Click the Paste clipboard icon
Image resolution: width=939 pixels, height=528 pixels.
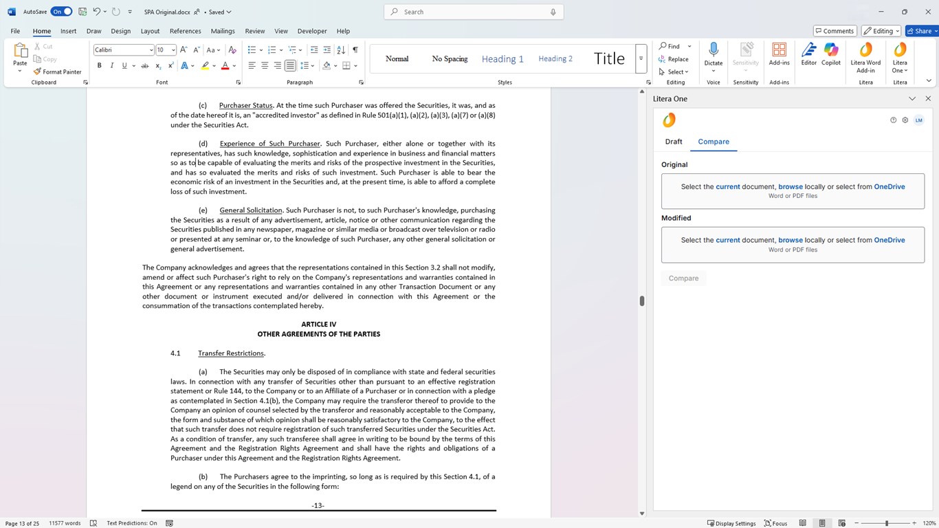20,51
